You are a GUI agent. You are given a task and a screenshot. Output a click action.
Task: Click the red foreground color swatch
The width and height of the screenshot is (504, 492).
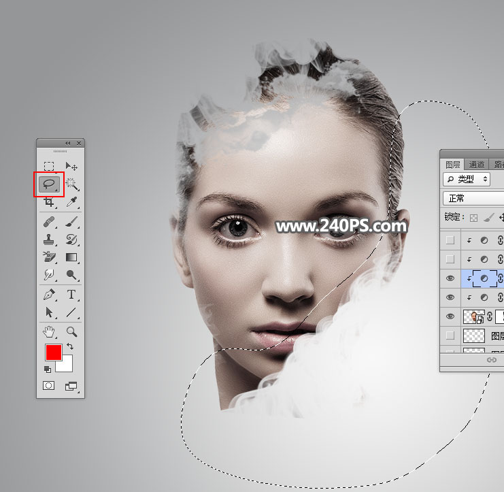point(53,352)
